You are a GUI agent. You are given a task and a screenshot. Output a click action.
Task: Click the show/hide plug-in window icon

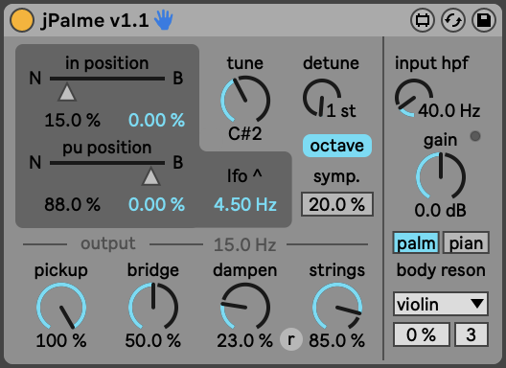[423, 20]
